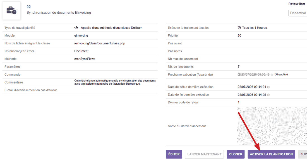Click the LANCER MAINTENANT button
Screen dimensions: 307x160
click(x=204, y=154)
